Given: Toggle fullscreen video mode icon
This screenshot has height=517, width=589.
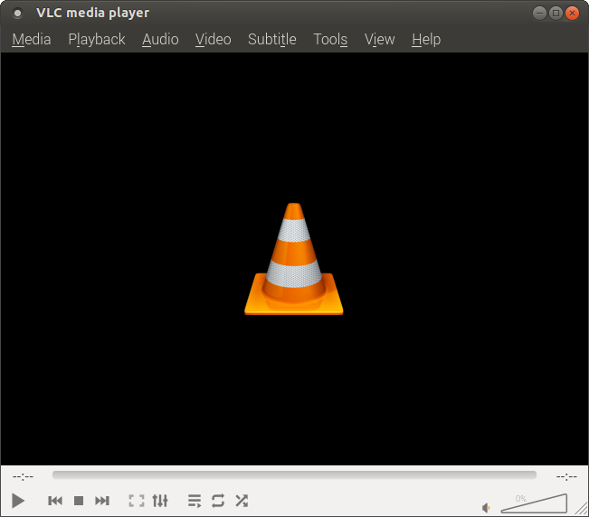Looking at the screenshot, I should [x=137, y=501].
